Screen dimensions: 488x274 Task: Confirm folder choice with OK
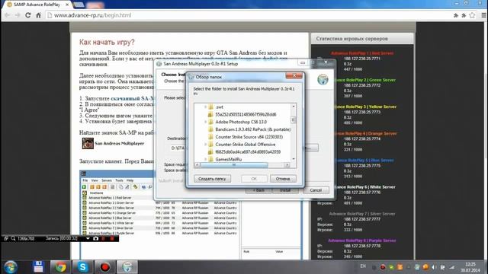[x=254, y=179]
